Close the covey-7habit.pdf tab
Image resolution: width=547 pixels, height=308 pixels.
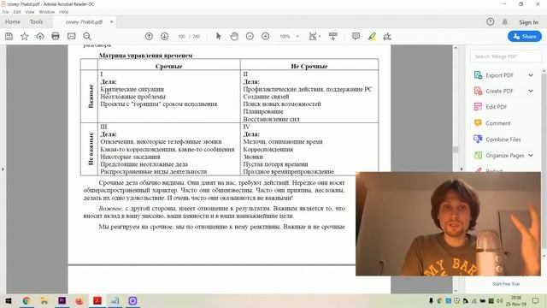coord(112,21)
